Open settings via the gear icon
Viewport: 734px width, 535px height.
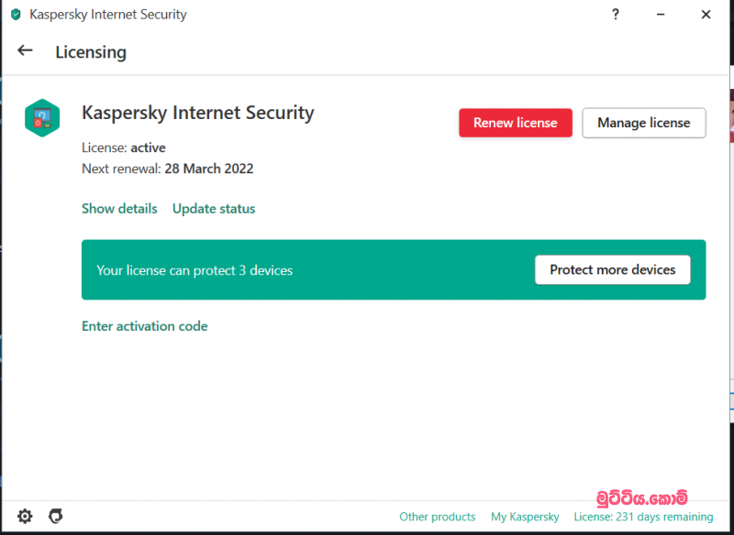(x=25, y=517)
